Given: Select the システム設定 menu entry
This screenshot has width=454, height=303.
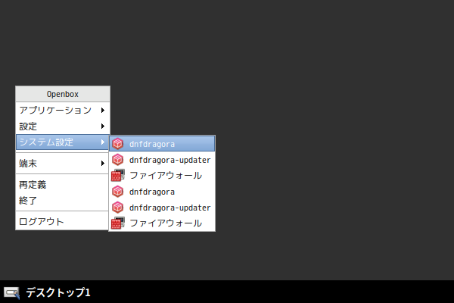Looking at the screenshot, I should pyautogui.click(x=63, y=142).
